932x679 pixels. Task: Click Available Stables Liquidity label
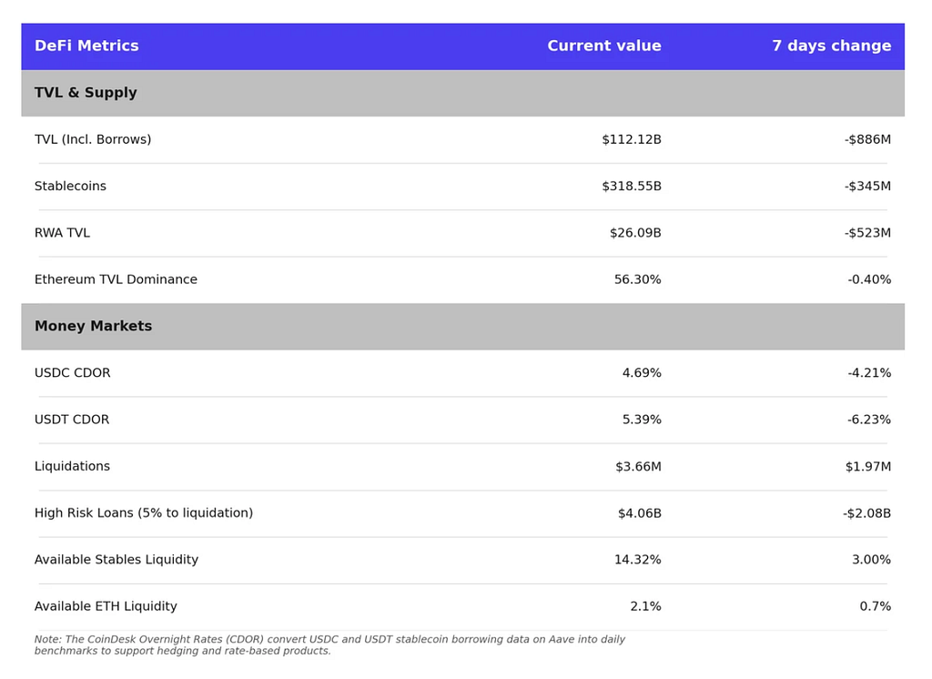[116, 560]
